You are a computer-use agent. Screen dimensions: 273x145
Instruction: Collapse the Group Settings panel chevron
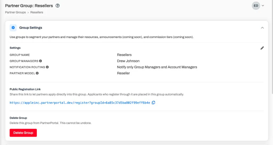tap(262, 28)
